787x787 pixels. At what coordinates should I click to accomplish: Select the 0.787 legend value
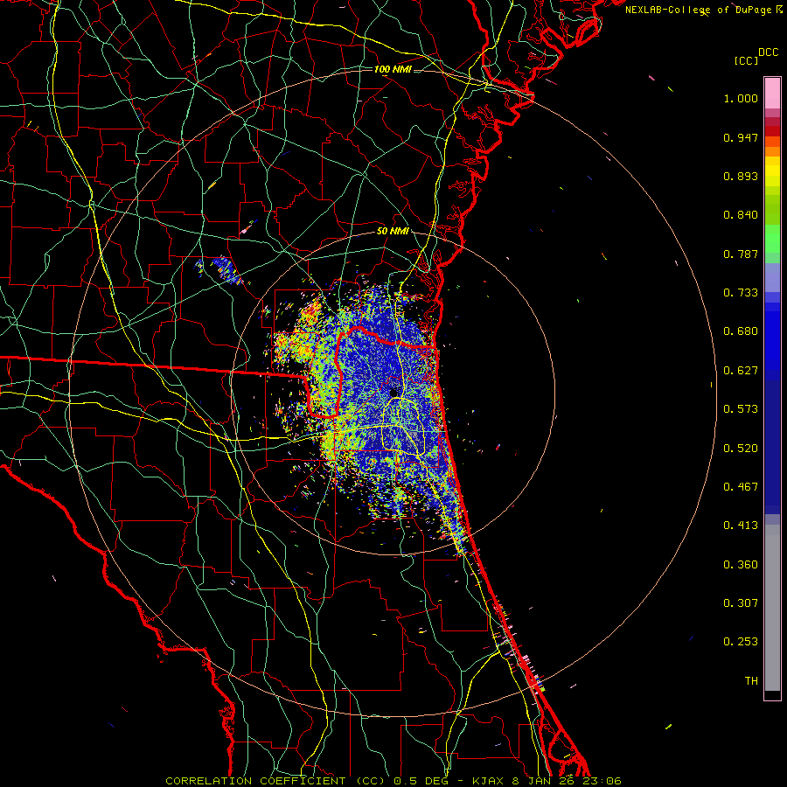pyautogui.click(x=741, y=254)
